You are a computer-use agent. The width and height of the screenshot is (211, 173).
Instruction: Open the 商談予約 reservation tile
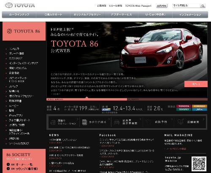(158, 122)
